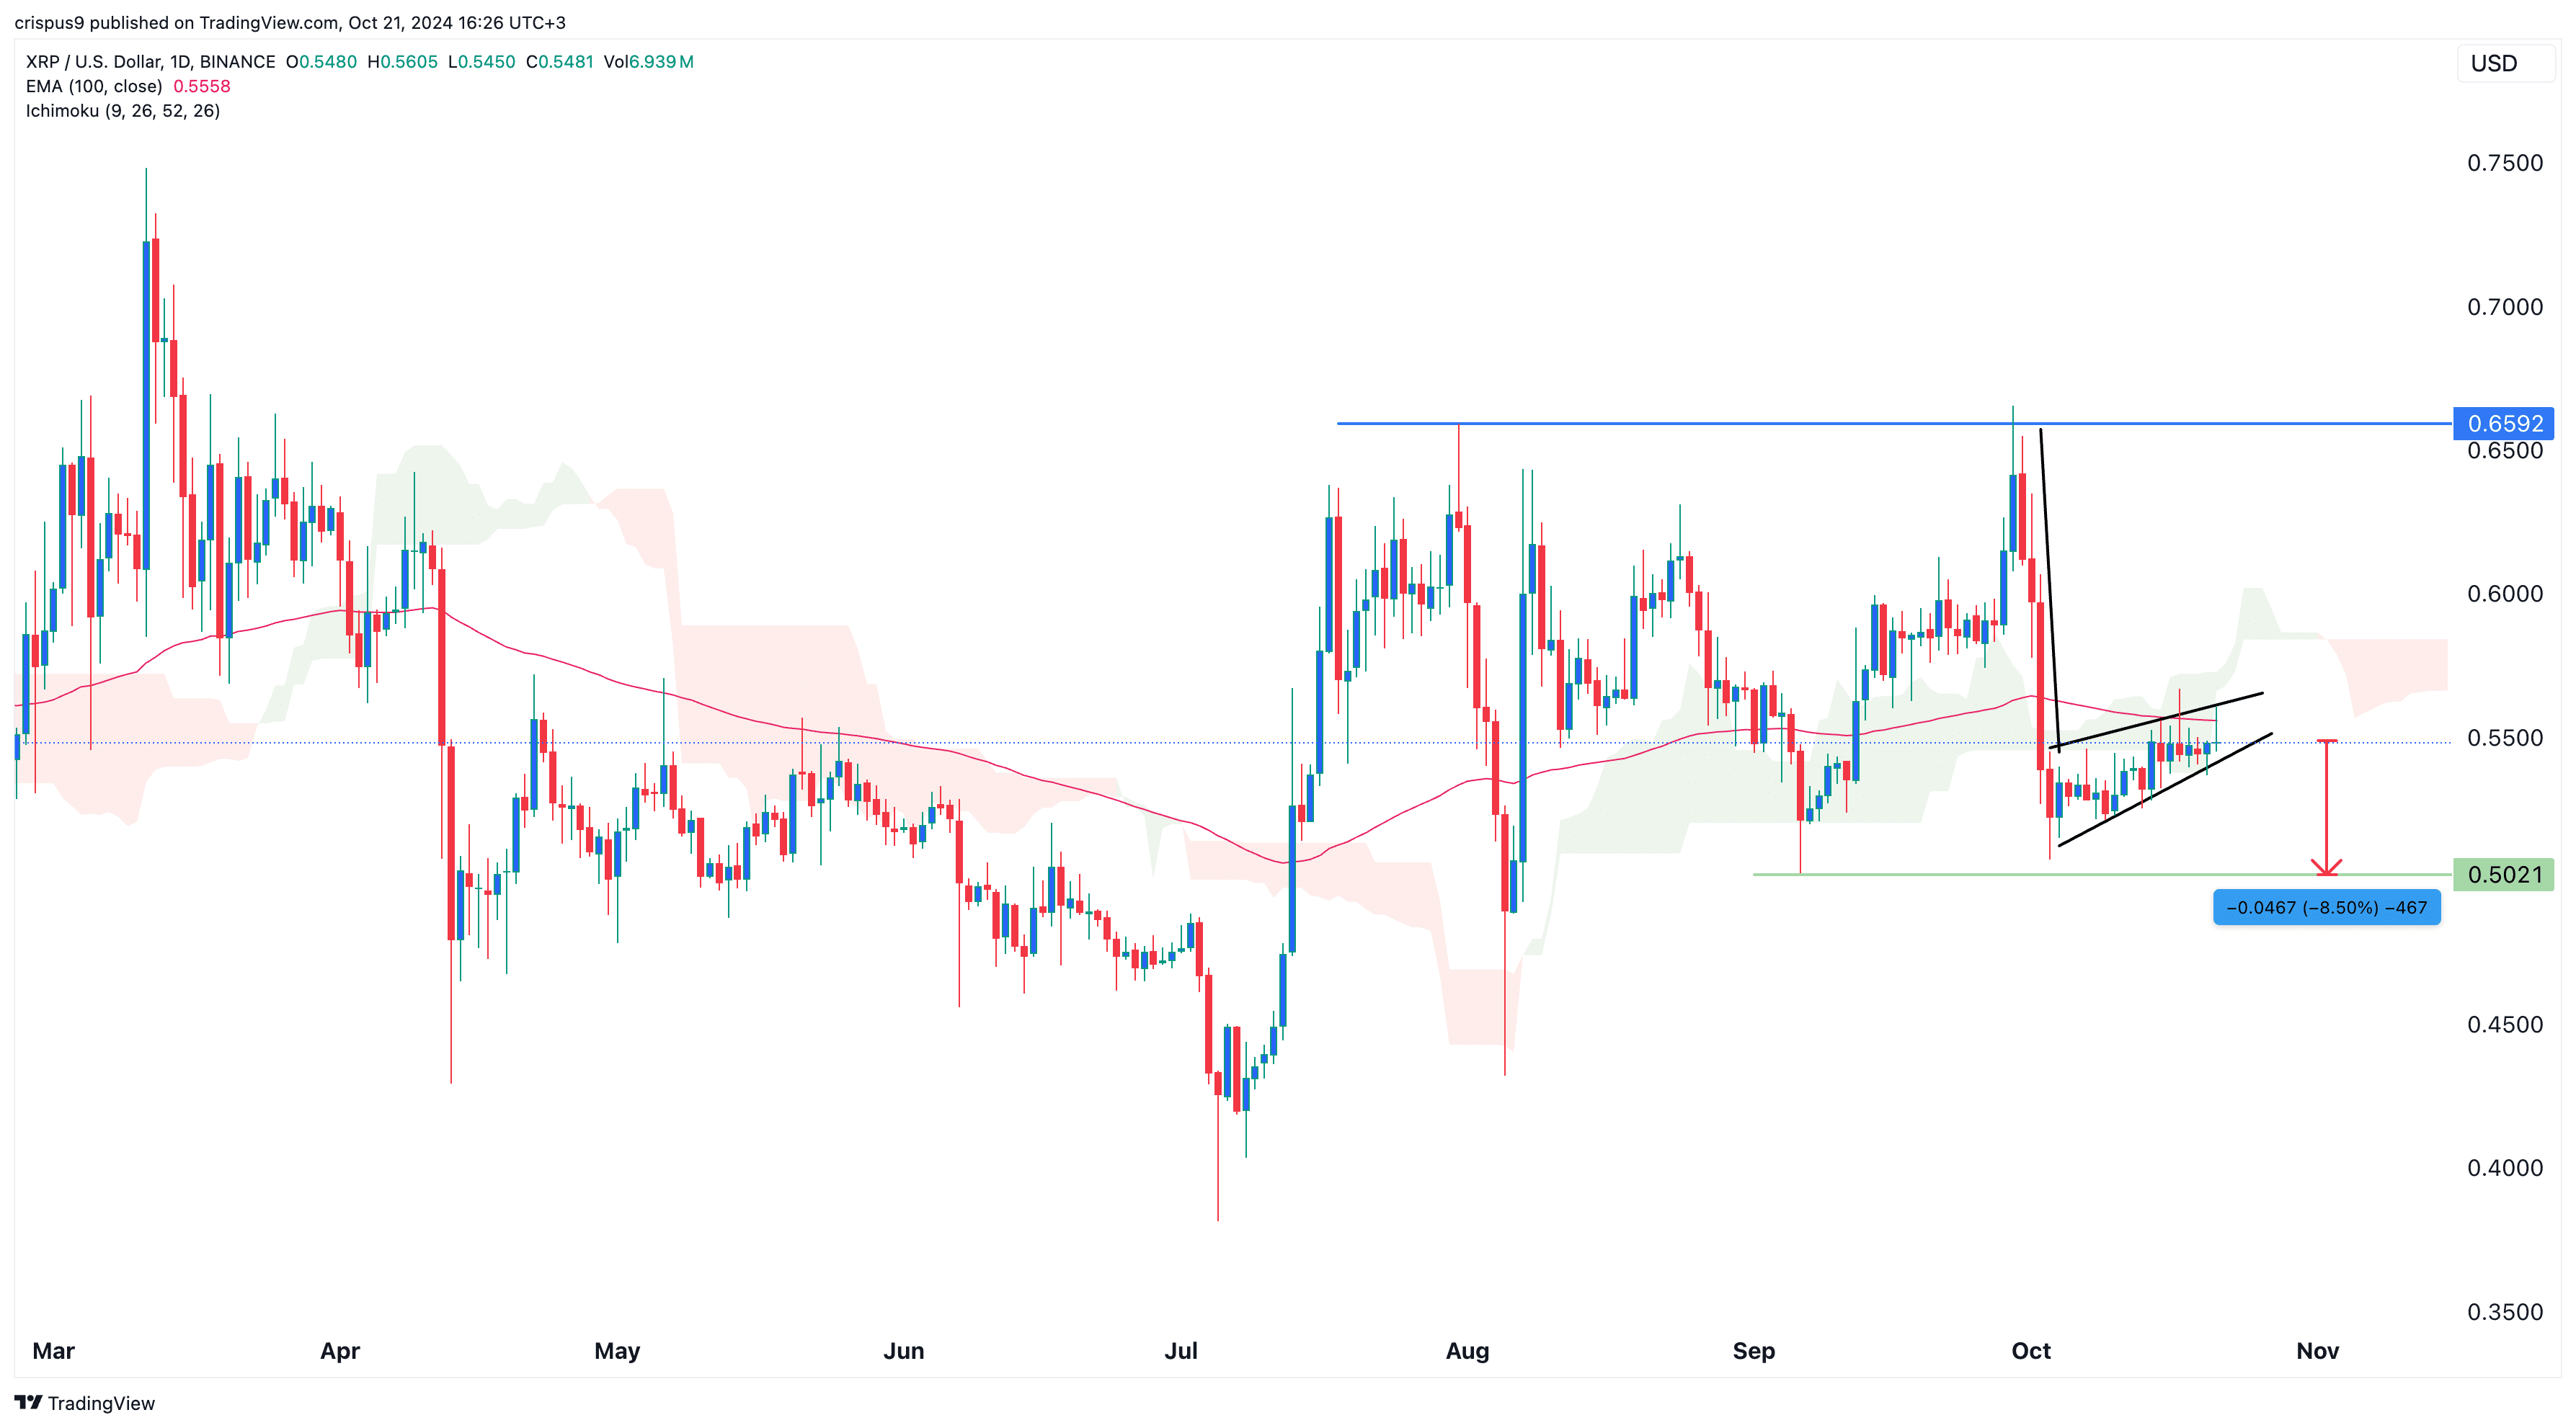2576x1428 pixels.
Task: Click the 0.7000 price axis label
Action: 2504,307
